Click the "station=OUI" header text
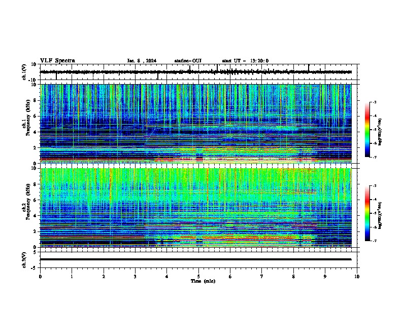Image resolution: width=402 pixels, height=310 pixels. coord(188,61)
